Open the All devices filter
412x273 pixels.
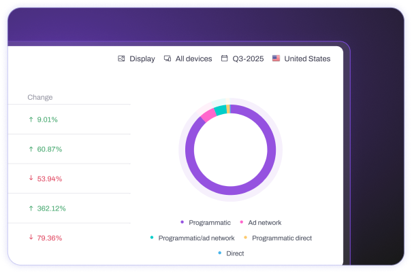click(x=188, y=58)
